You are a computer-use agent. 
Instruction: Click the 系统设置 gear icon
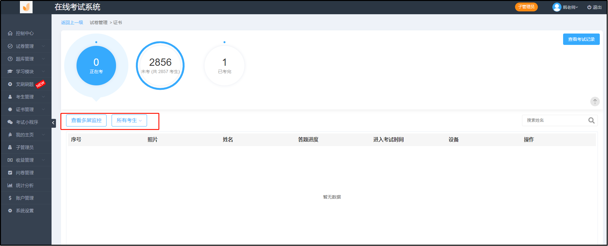pyautogui.click(x=10, y=211)
